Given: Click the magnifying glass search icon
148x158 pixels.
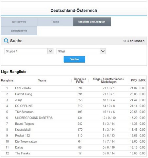Looking at the screenshot, I should pyautogui.click(x=6, y=41).
